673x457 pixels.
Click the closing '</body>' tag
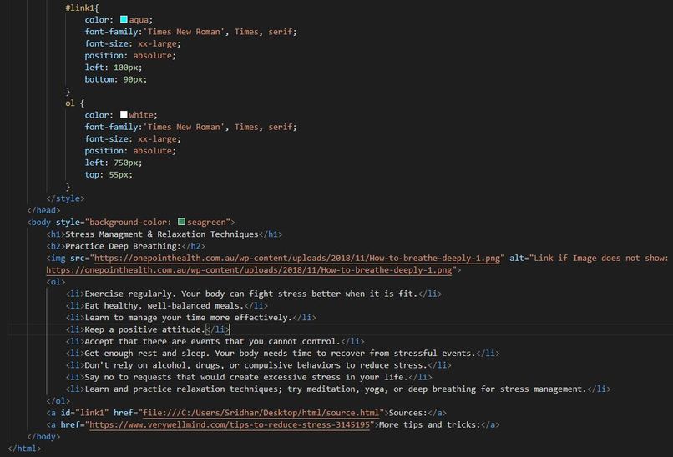point(43,437)
